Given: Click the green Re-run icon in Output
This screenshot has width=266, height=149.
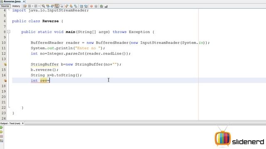Looking at the screenshot, I should pyautogui.click(x=2, y=127).
